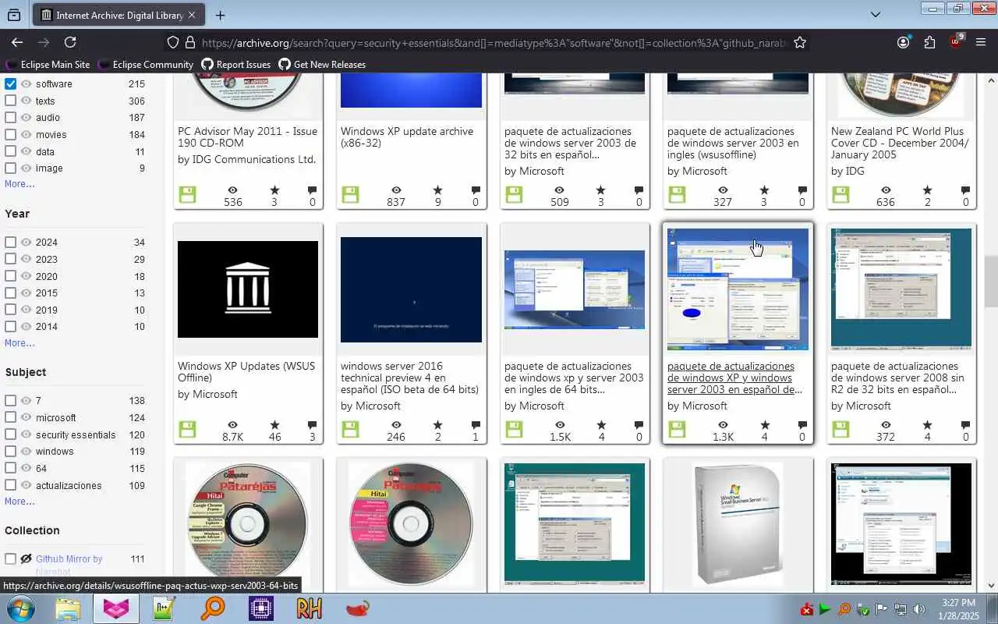
Task: Open the Github Mirror by Narabot collection link
Action: pos(69,565)
